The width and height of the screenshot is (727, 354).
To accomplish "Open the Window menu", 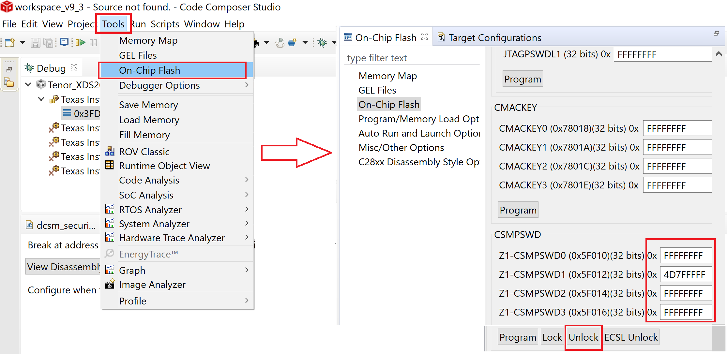I will pos(202,24).
